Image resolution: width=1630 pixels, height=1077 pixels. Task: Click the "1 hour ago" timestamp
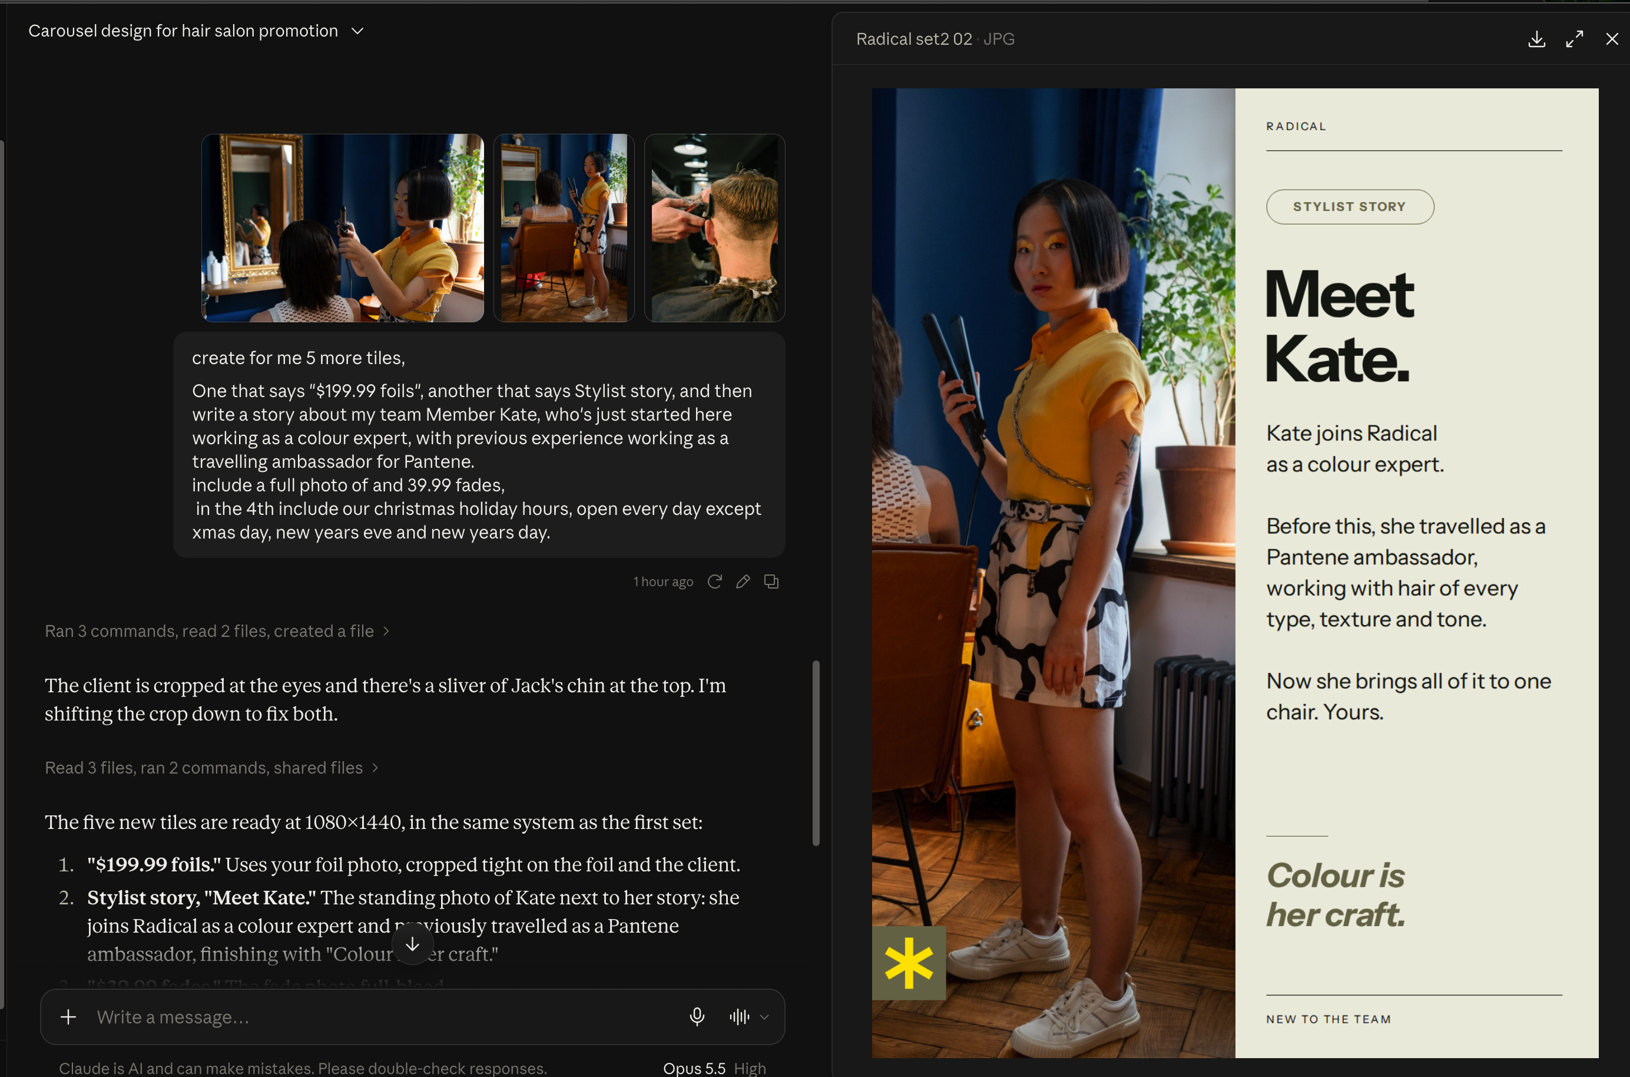662,582
